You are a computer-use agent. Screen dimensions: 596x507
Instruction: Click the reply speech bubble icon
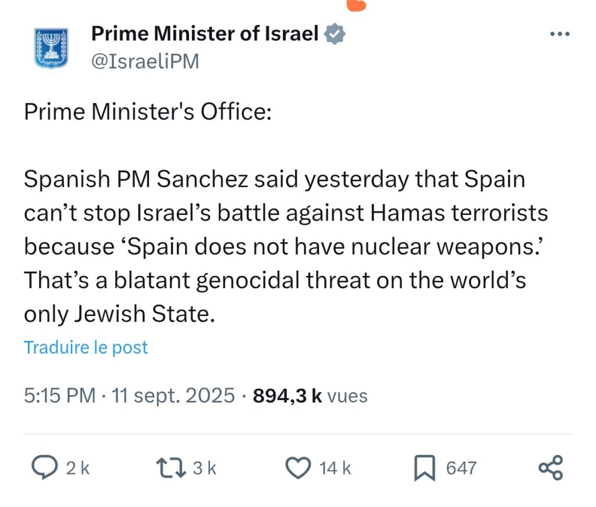pyautogui.click(x=43, y=468)
